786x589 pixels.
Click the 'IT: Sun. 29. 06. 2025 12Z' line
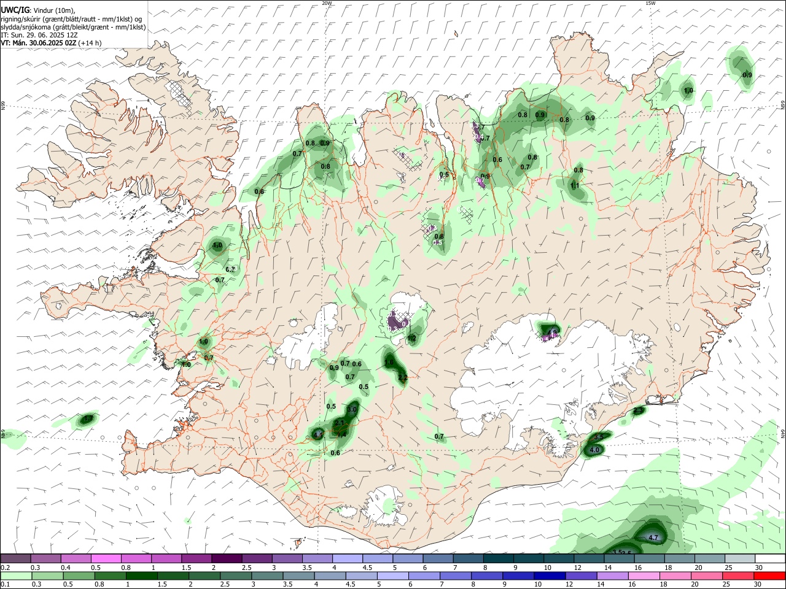(39, 35)
